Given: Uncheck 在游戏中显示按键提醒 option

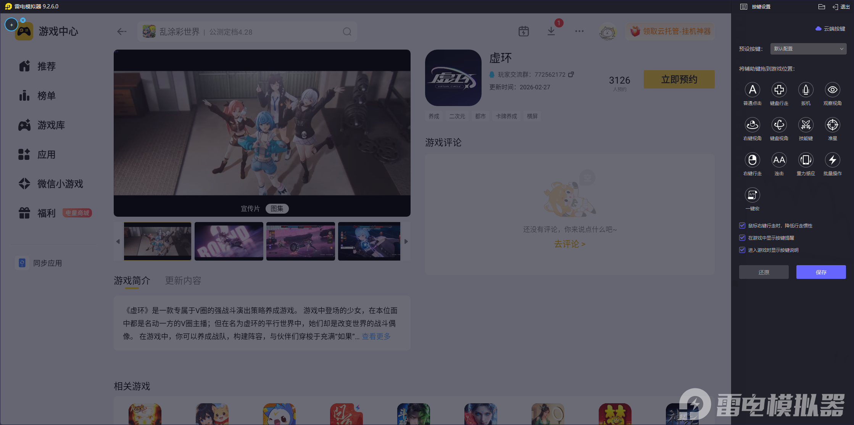Looking at the screenshot, I should (742, 238).
